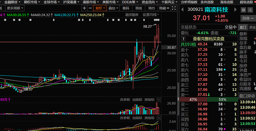
Task: Switch to the 盘口 tab
Action: pyautogui.click(x=243, y=27)
